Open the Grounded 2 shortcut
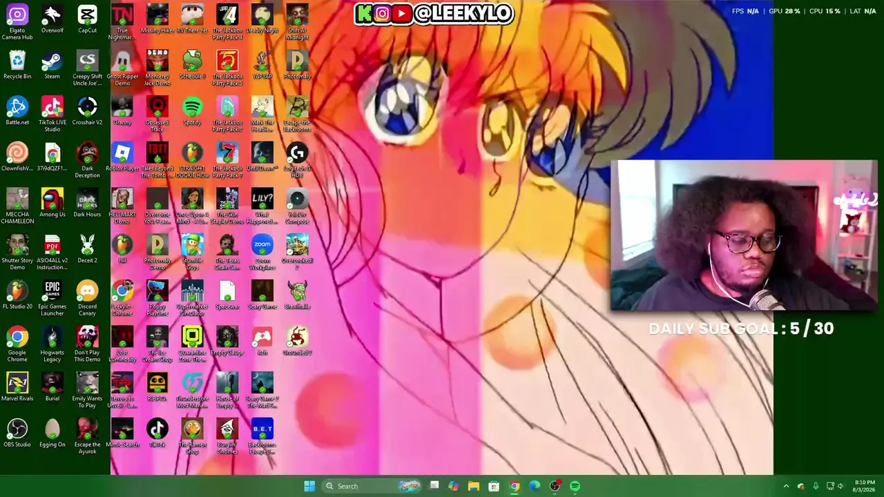 [297, 342]
